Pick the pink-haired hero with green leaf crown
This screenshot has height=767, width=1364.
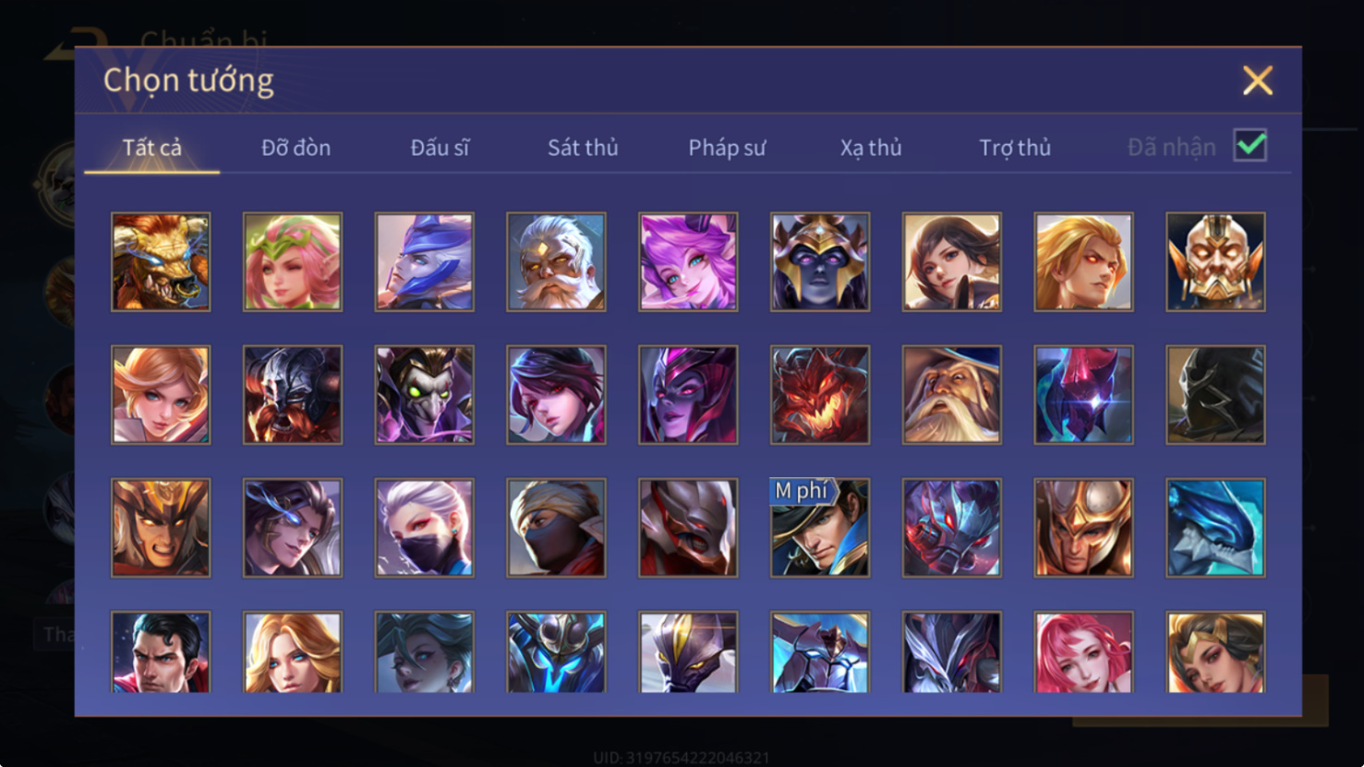tap(293, 262)
